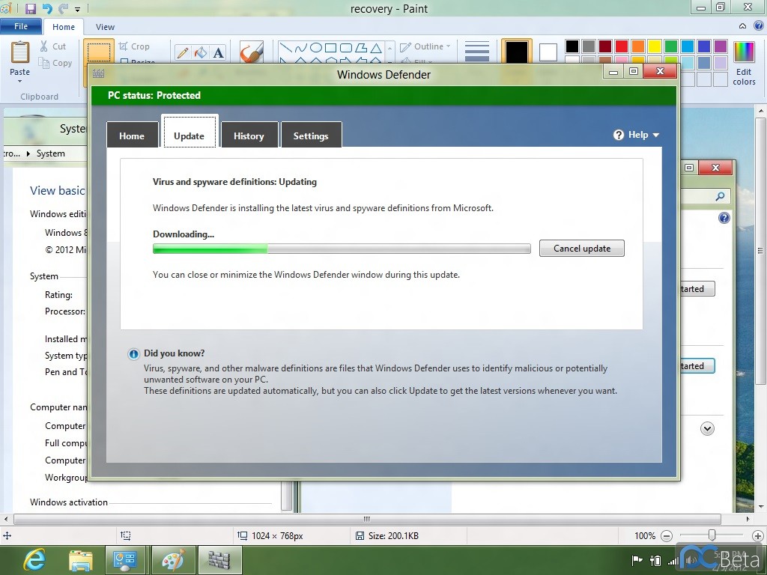This screenshot has width=767, height=575.
Task: Click the zoom in plus button
Action: (x=758, y=535)
